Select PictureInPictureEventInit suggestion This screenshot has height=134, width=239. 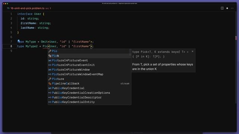[90, 65]
